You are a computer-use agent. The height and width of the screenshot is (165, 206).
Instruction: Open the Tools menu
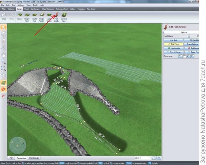pyautogui.click(x=35, y=5)
